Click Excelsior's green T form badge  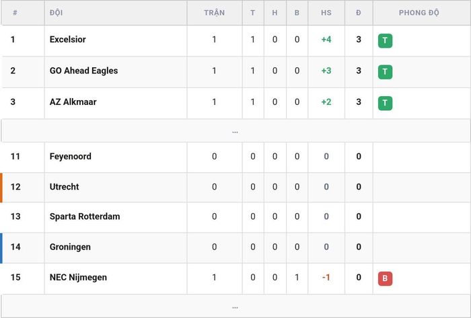click(x=385, y=41)
